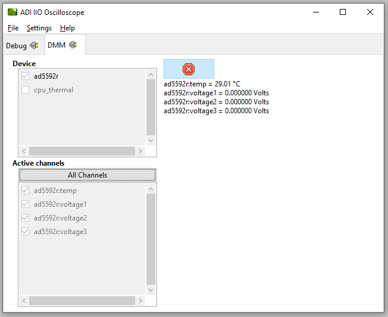Open the File menu
The width and height of the screenshot is (388, 317).
click(x=13, y=28)
